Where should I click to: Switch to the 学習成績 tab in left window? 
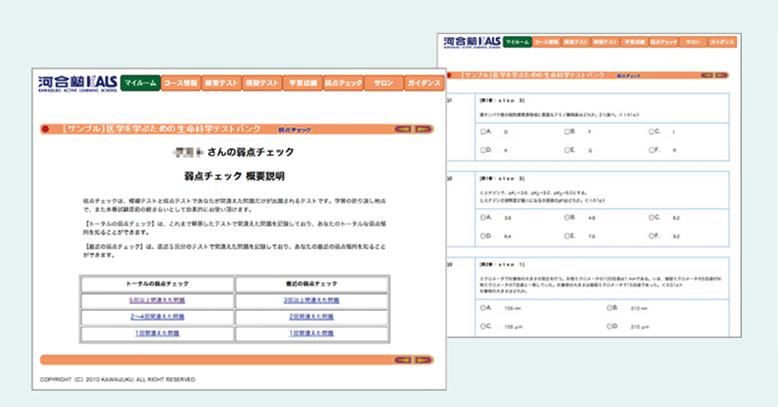(302, 84)
